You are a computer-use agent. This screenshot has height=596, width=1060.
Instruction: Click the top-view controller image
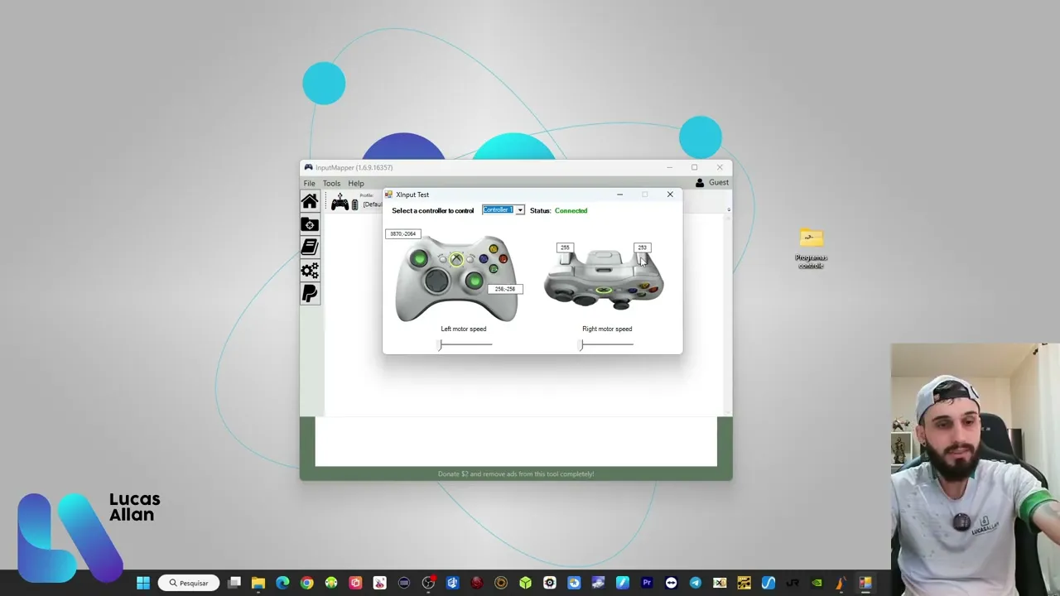pyautogui.click(x=604, y=280)
